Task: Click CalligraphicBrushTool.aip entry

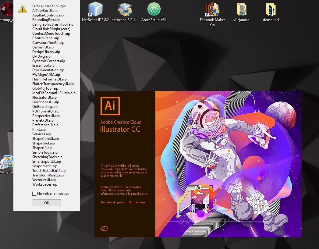Action: pos(53,24)
